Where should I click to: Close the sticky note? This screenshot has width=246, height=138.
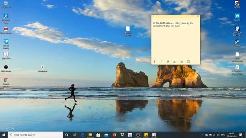pyautogui.click(x=198, y=16)
